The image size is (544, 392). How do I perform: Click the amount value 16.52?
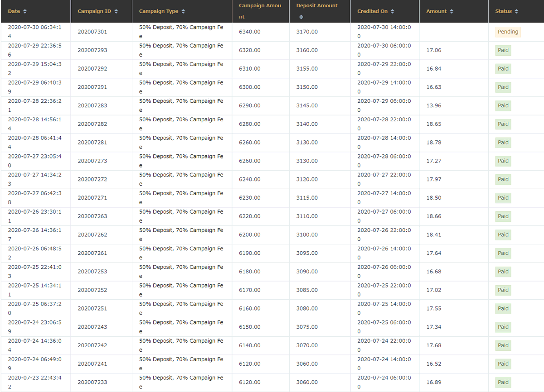434,364
